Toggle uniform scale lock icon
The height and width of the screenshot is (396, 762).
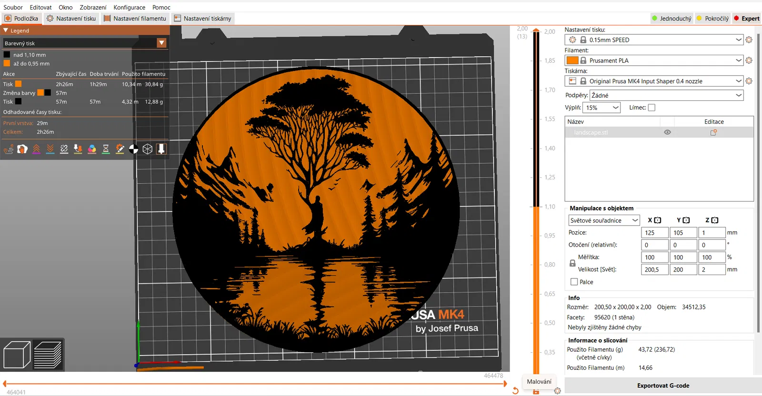point(572,263)
